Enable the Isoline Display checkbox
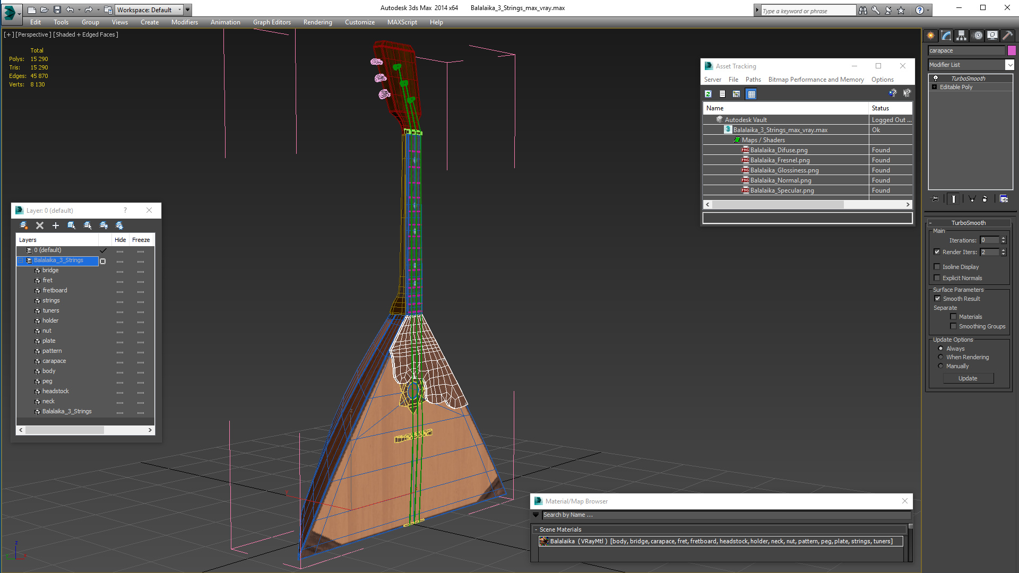 tap(937, 267)
